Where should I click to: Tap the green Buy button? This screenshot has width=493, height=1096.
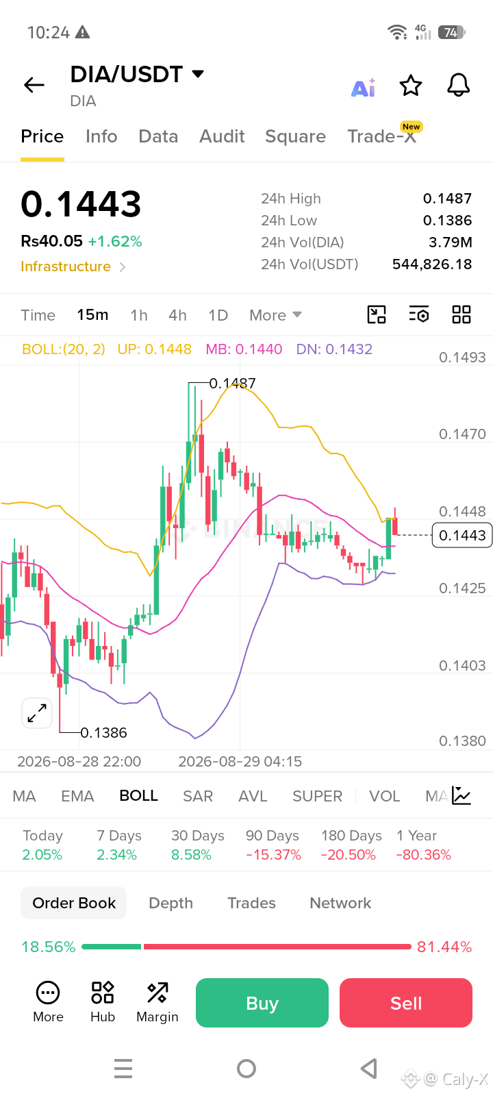[x=262, y=1003]
